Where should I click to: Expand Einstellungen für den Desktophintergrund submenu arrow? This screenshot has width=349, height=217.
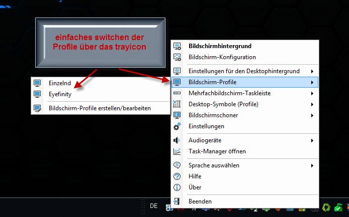pyautogui.click(x=312, y=71)
